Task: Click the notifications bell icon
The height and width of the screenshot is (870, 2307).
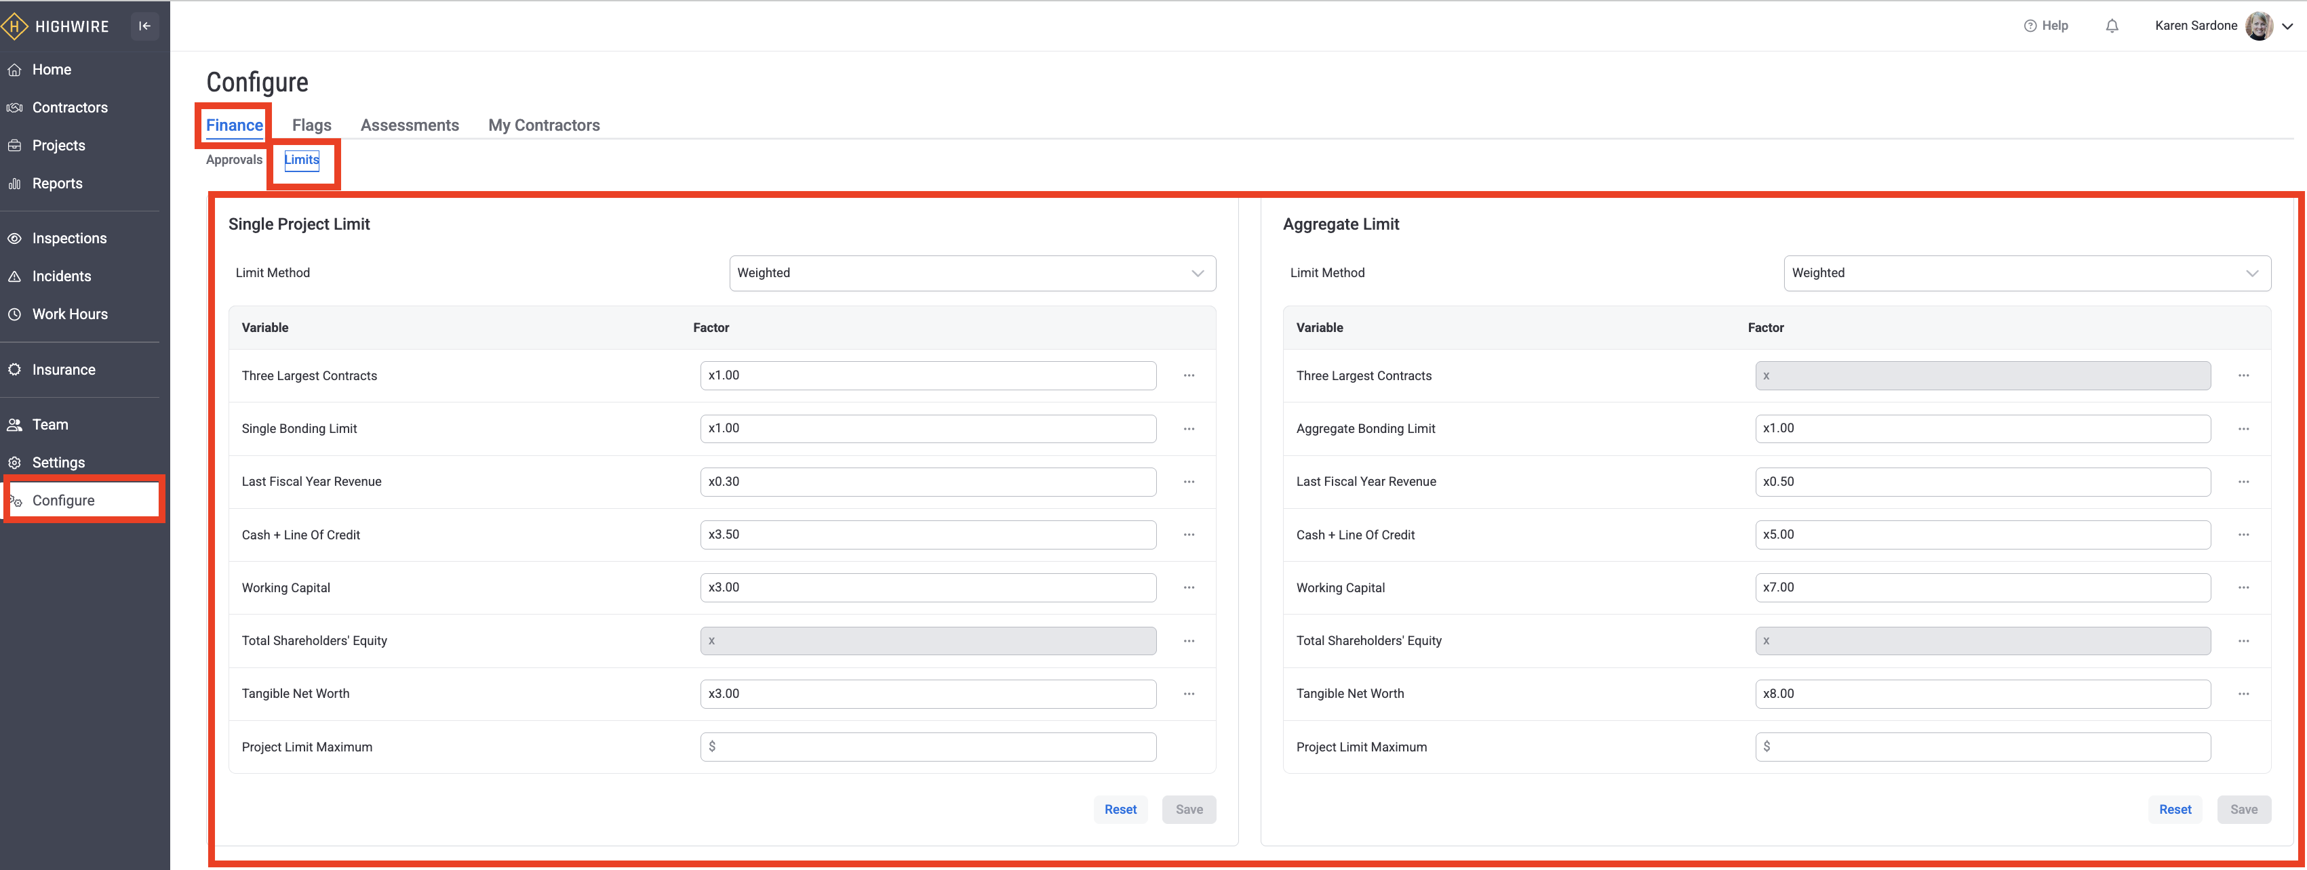Action: [x=2112, y=26]
